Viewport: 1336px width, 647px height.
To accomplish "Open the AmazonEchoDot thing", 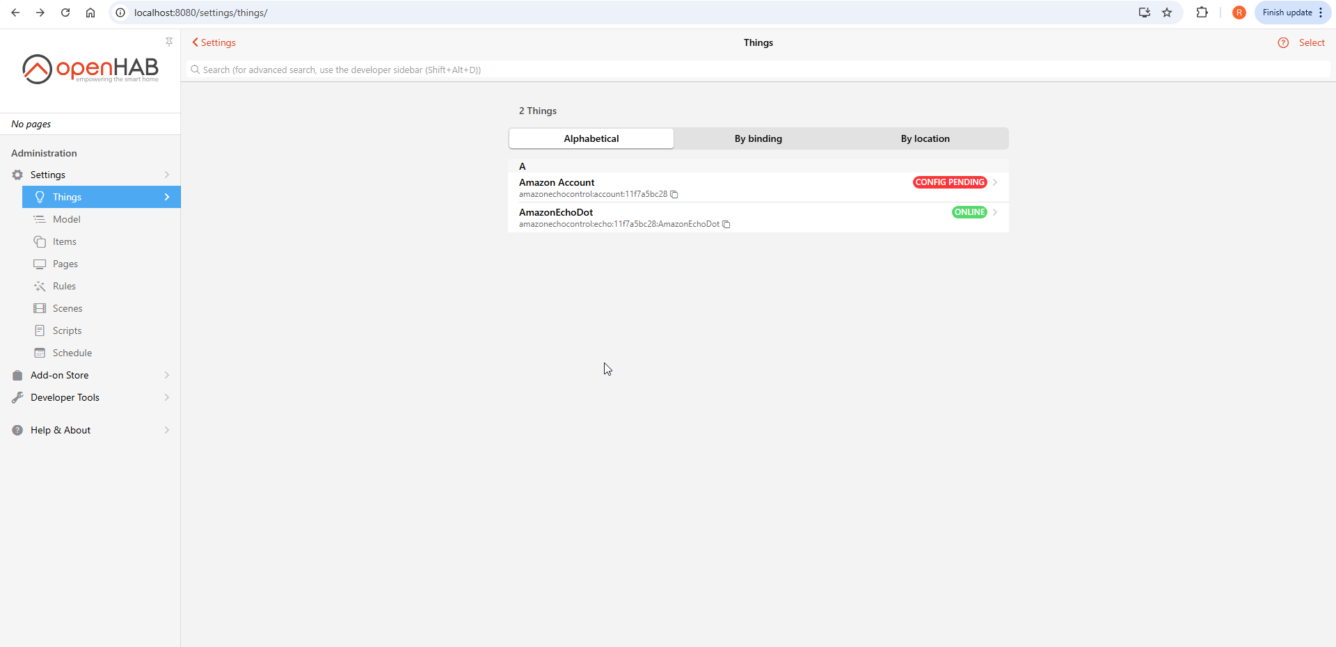I will point(758,217).
